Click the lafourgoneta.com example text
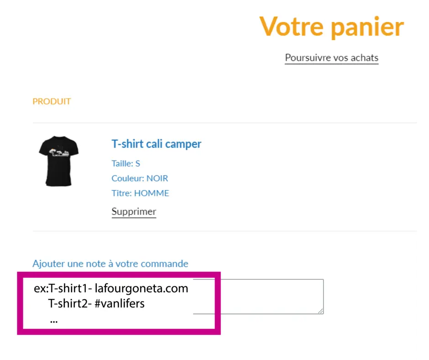This screenshot has width=429, height=360. coord(141,289)
